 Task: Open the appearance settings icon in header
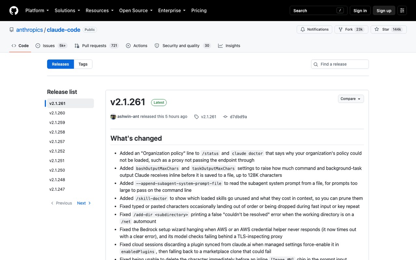(x=402, y=10)
